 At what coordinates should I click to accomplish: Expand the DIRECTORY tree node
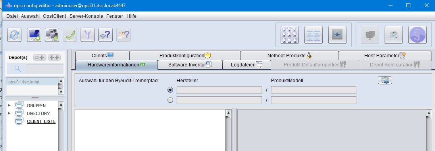(x=9, y=113)
